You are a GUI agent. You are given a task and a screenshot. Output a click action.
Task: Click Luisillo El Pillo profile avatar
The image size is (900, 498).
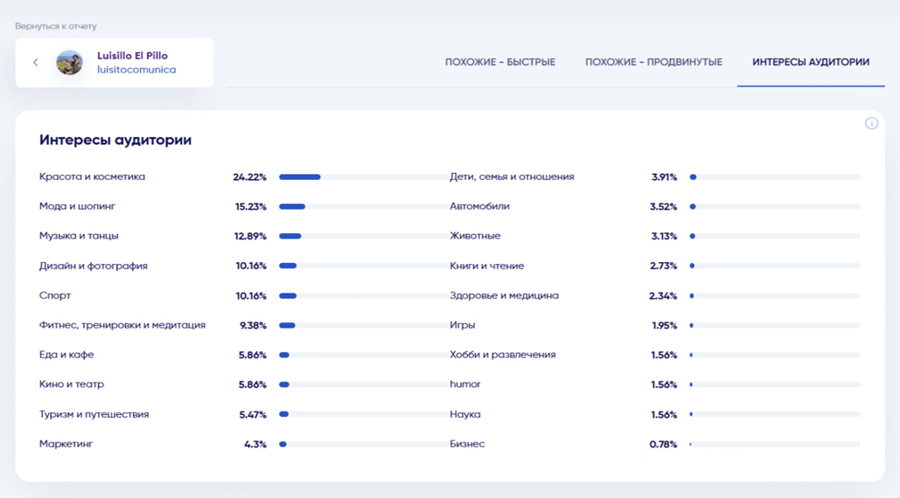pyautogui.click(x=69, y=63)
